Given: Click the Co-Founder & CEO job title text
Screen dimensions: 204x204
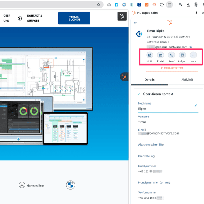Looking at the screenshot, I should [168, 39].
